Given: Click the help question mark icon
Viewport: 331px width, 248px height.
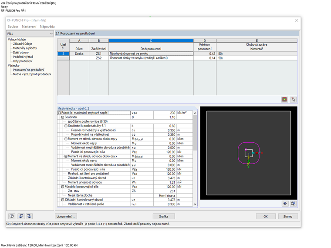Looking at the screenshot, I should [12, 216].
